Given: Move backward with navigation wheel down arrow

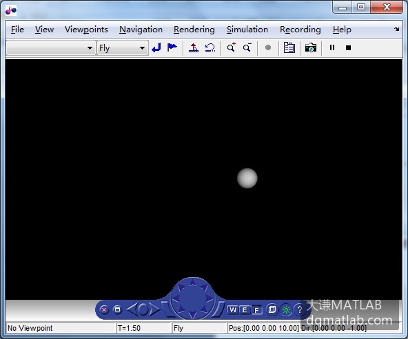Looking at the screenshot, I should click(x=192, y=315).
